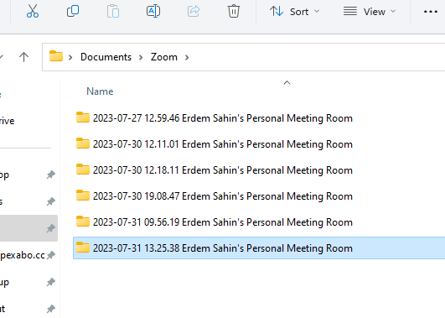Open the Sort dropdown menu

pos(294,12)
